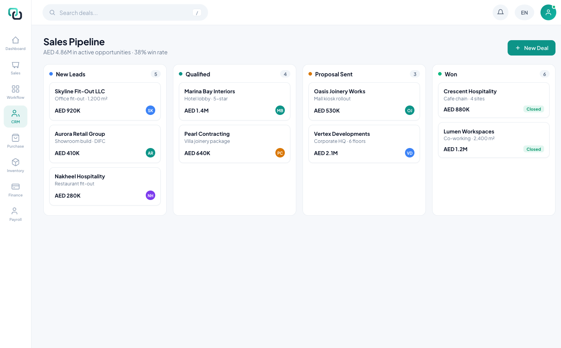Click the AED 2.1M amount

tap(326, 153)
